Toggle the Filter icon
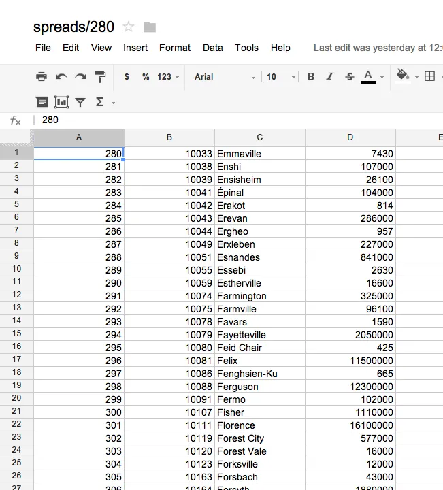This screenshot has width=443, height=490. [80, 102]
